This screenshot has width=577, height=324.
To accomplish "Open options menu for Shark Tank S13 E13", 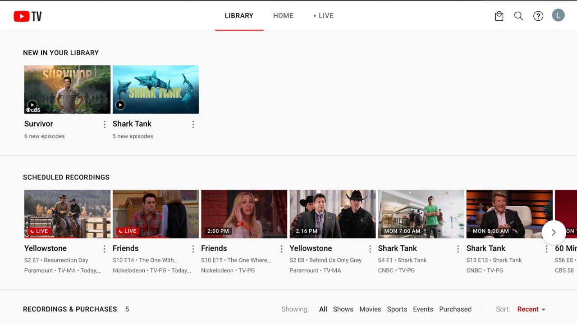I will pos(546,248).
